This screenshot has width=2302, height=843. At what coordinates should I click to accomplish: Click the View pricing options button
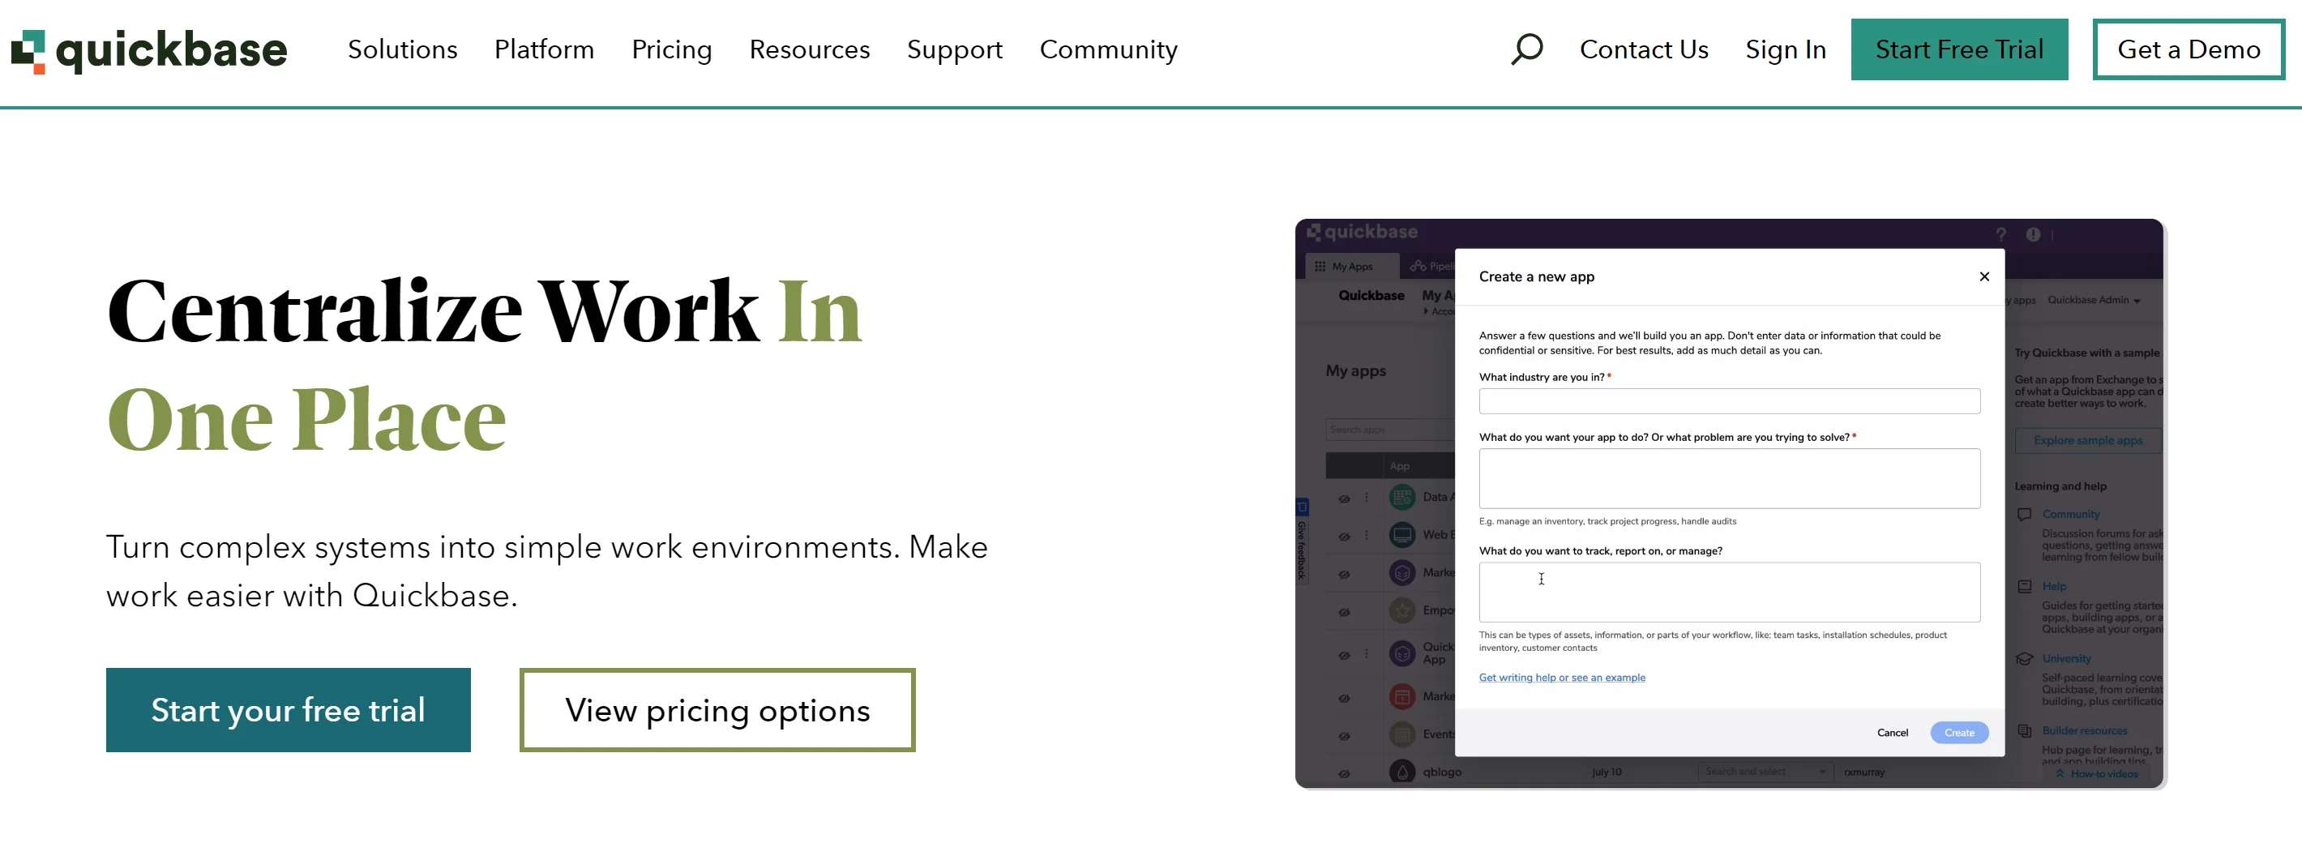pyautogui.click(x=717, y=710)
